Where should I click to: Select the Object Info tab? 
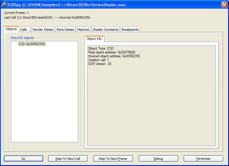[94, 39]
